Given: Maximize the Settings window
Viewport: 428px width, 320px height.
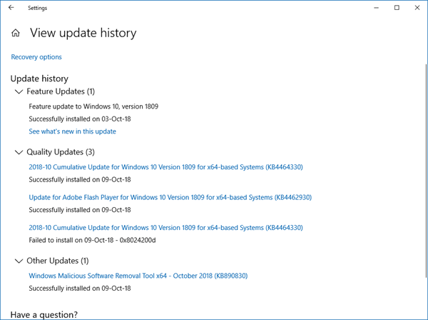Looking at the screenshot, I should pos(397,8).
